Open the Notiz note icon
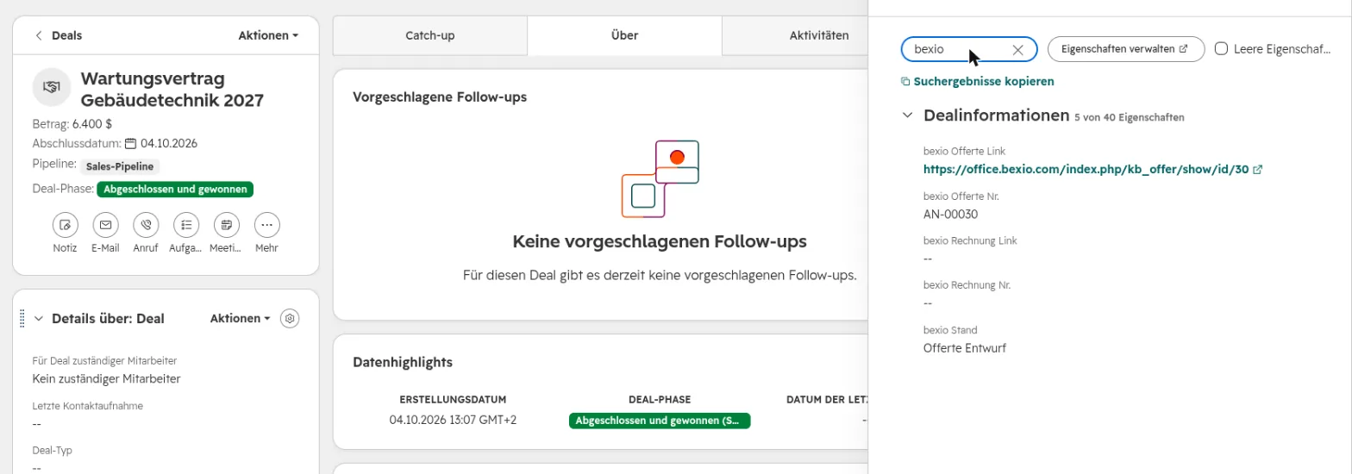Viewport: 1352px width, 474px height. [x=65, y=225]
